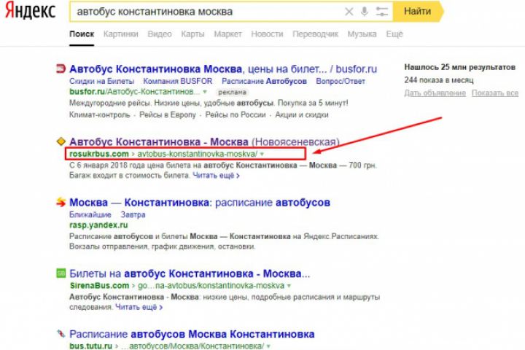Click the Яндекс logo
The height and width of the screenshot is (350, 525).
tap(30, 11)
